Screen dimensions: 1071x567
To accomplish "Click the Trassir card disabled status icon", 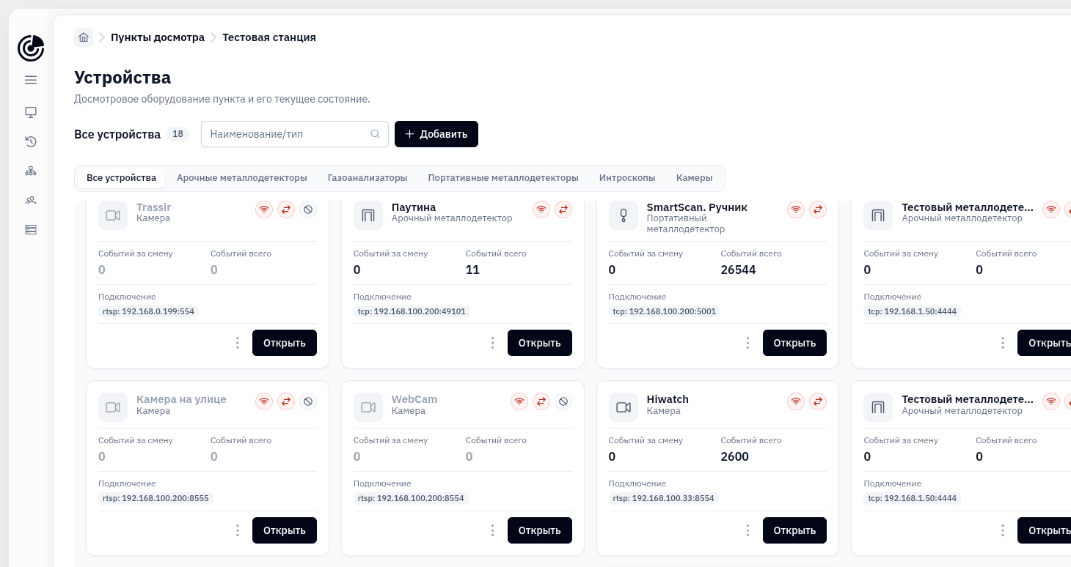I will pos(308,210).
